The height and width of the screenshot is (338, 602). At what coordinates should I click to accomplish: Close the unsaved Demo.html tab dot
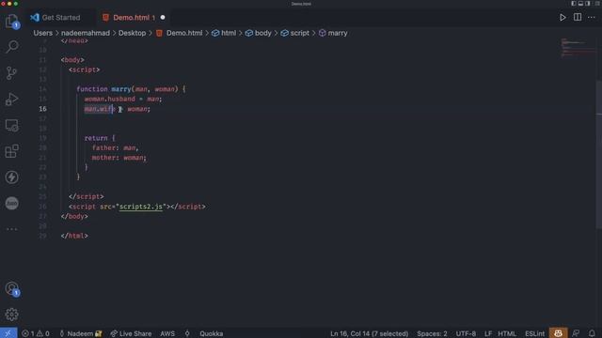coord(163,18)
